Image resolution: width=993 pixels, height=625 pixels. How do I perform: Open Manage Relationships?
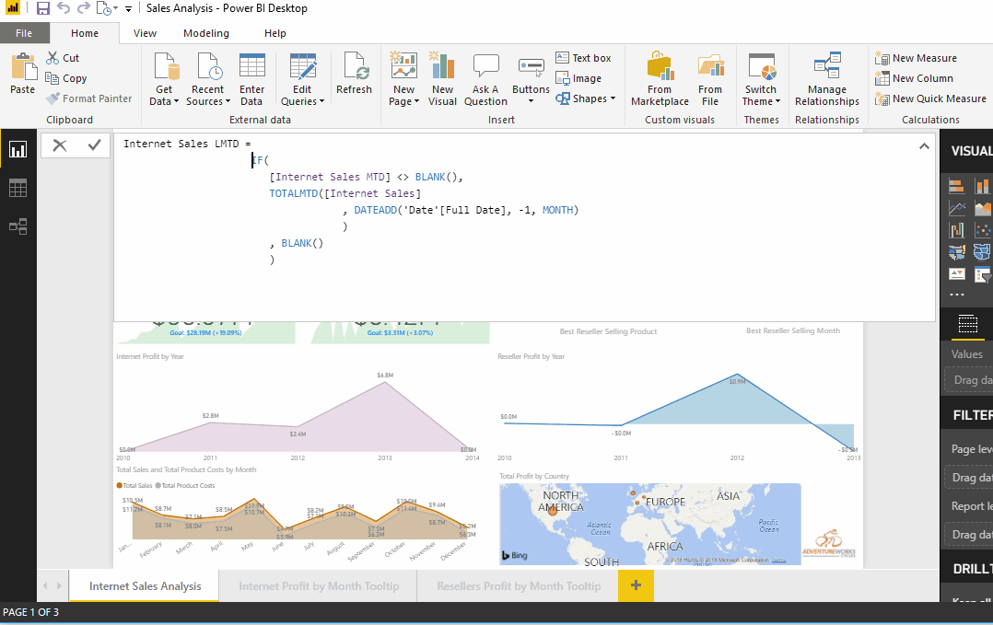point(827,79)
